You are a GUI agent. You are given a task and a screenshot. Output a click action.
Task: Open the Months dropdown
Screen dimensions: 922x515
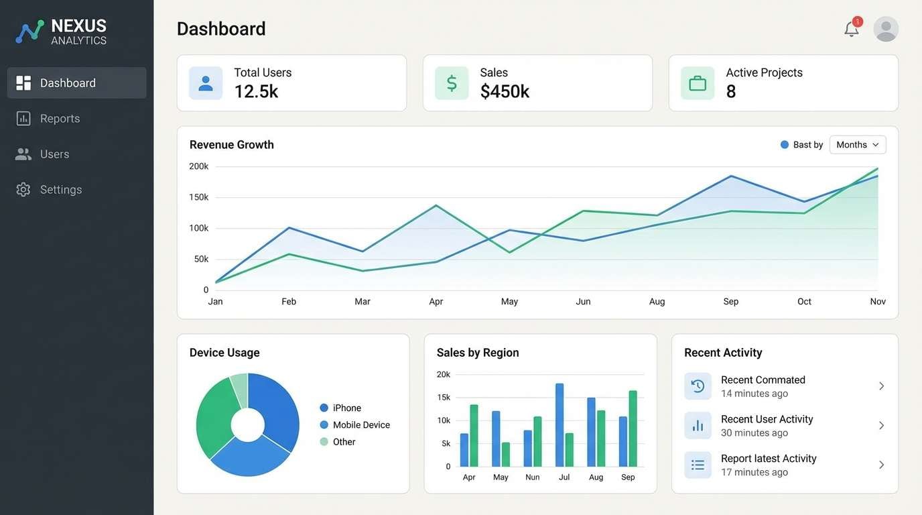pyautogui.click(x=858, y=144)
